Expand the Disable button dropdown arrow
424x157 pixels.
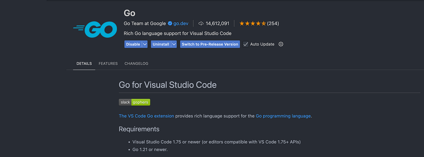144,44
